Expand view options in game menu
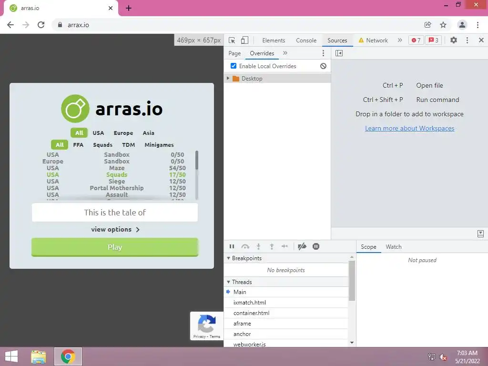 click(x=115, y=229)
